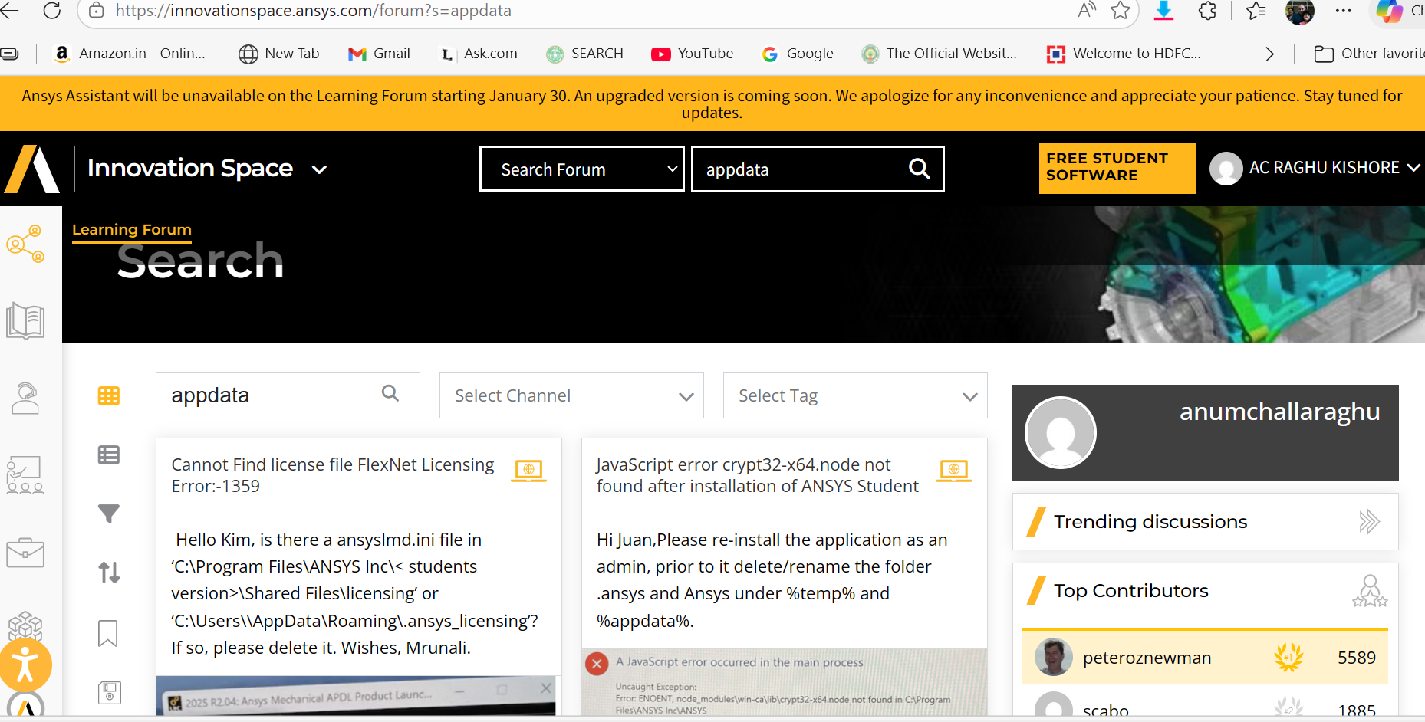Click the anumchallaraghu username

pyautogui.click(x=1279, y=412)
